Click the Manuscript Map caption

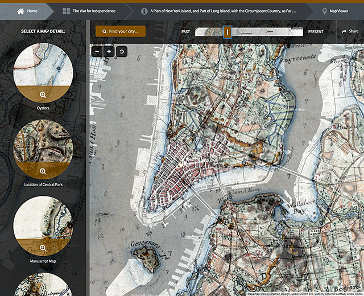[x=43, y=261]
